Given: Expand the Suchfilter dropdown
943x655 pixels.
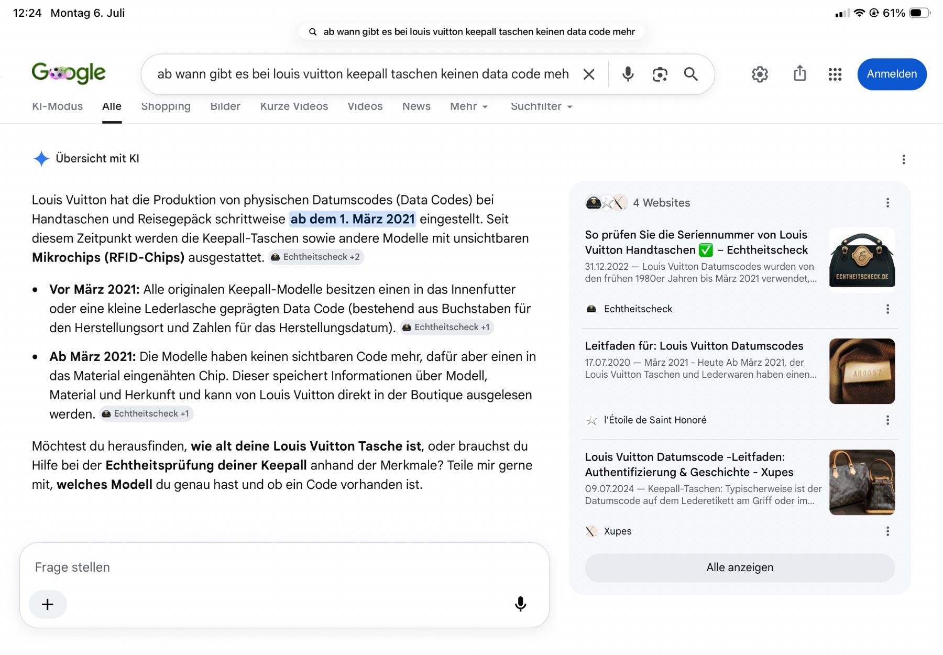Looking at the screenshot, I should point(541,106).
